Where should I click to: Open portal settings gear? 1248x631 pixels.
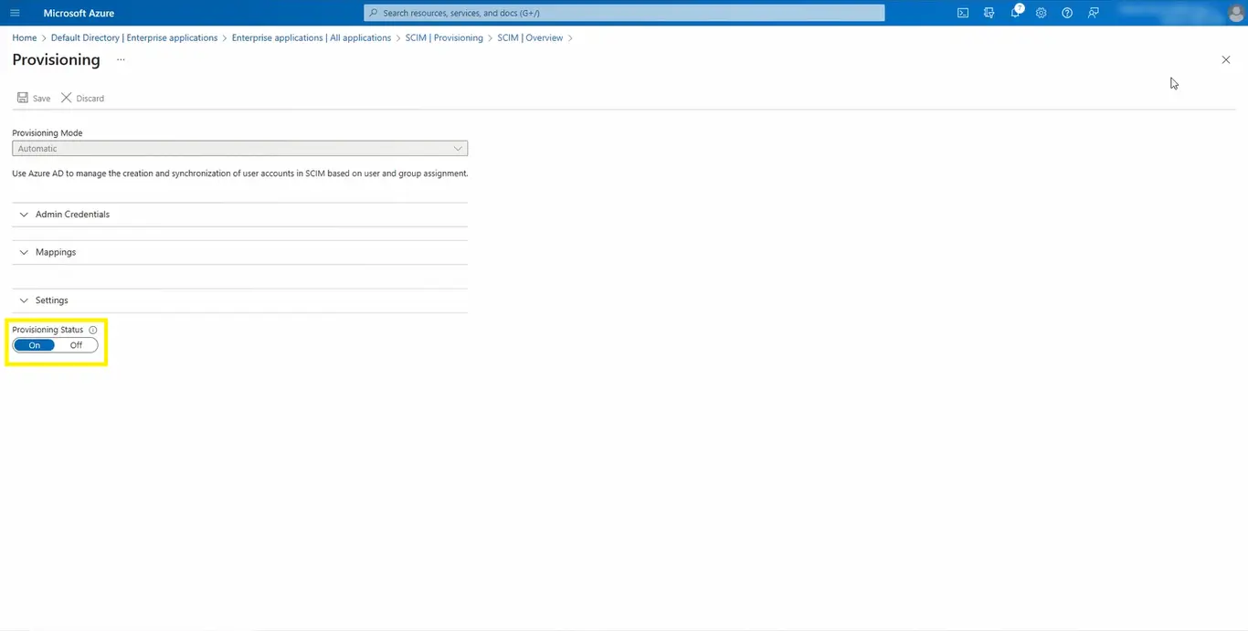pos(1041,13)
